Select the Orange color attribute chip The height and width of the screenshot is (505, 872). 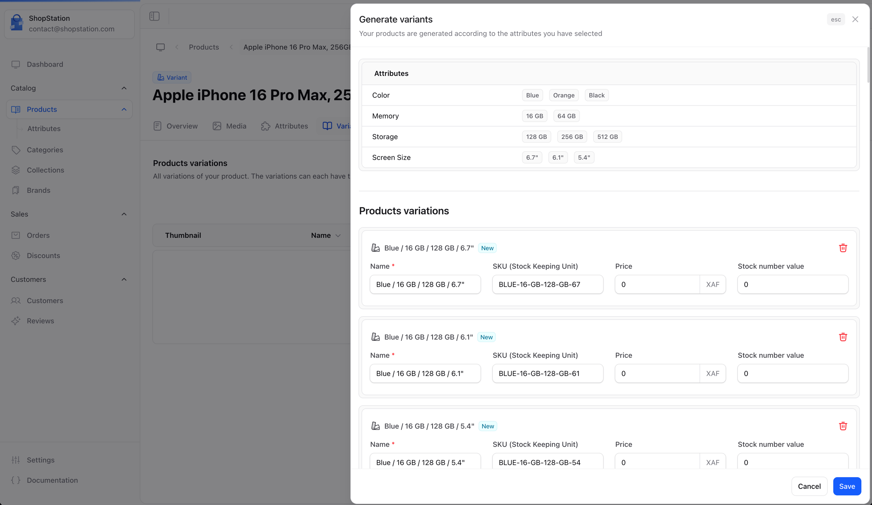tap(564, 95)
